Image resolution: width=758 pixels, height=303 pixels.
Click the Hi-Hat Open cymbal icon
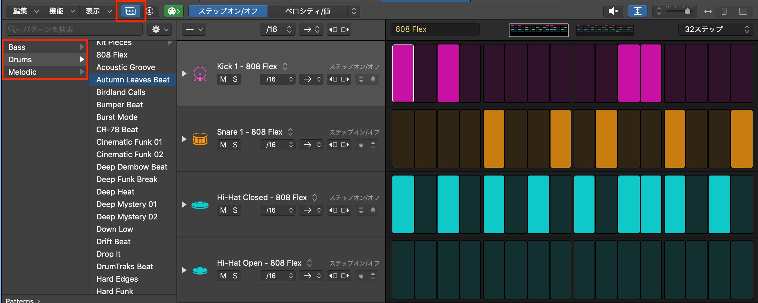200,269
